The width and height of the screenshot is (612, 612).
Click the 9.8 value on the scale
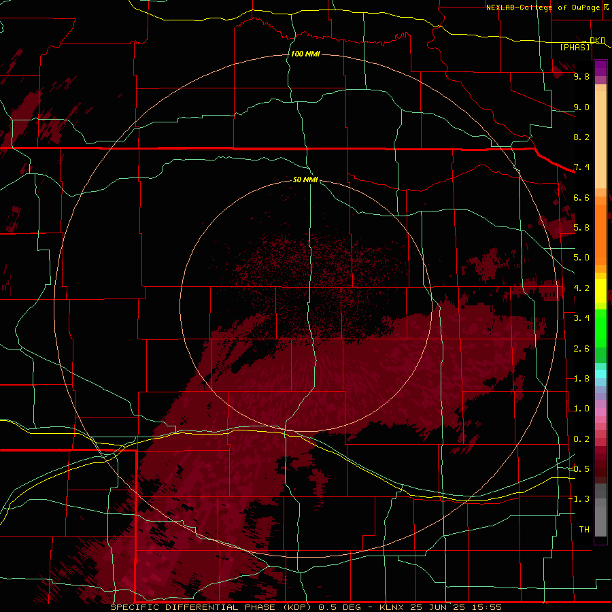point(581,76)
